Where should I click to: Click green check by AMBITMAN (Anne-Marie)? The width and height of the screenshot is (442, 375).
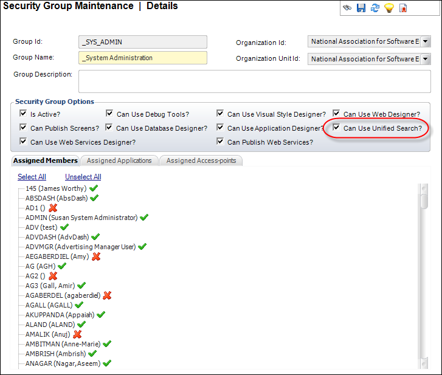107,344
